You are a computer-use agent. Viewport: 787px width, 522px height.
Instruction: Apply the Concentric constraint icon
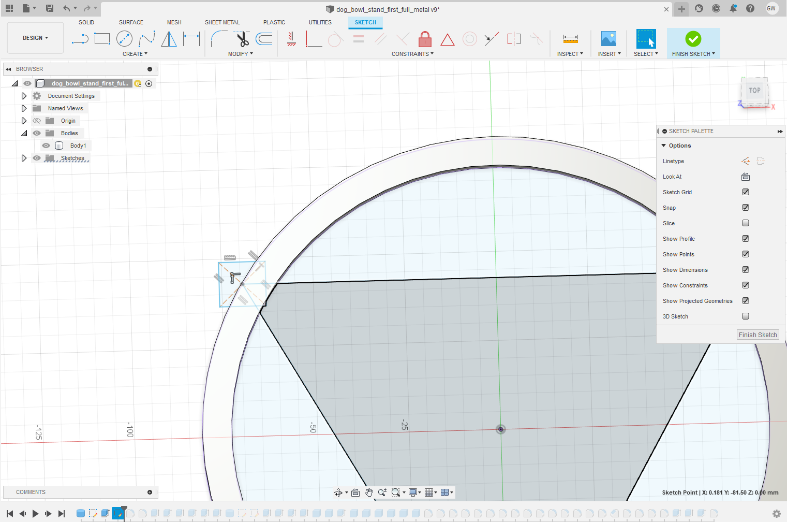coord(469,39)
